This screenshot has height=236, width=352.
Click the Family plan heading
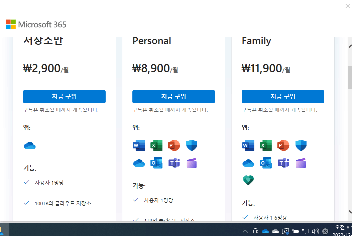[x=256, y=41]
